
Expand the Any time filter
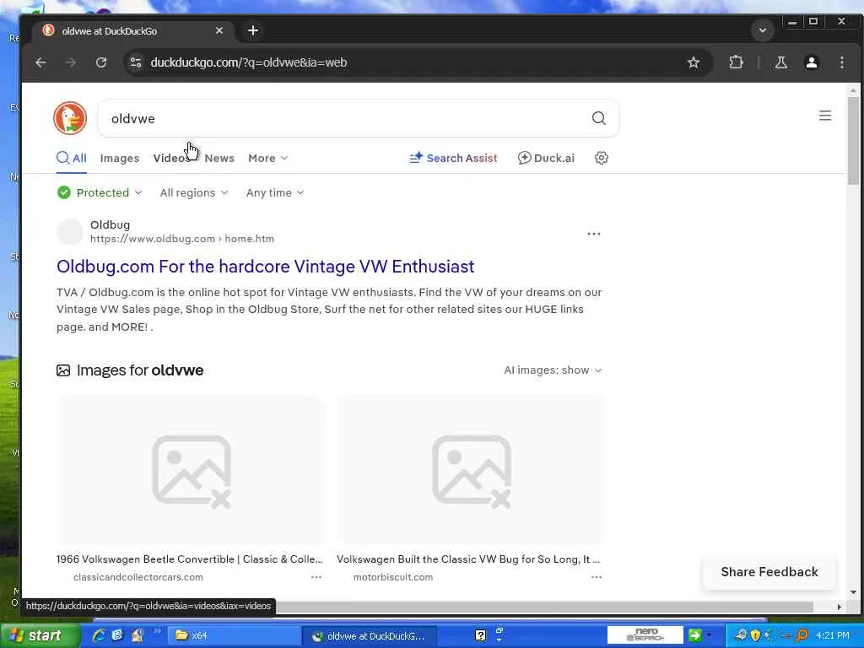pyautogui.click(x=274, y=193)
